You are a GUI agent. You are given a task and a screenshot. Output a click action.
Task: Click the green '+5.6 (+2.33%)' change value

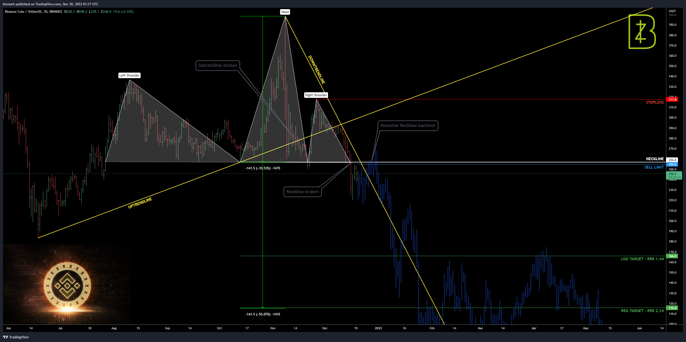point(123,12)
